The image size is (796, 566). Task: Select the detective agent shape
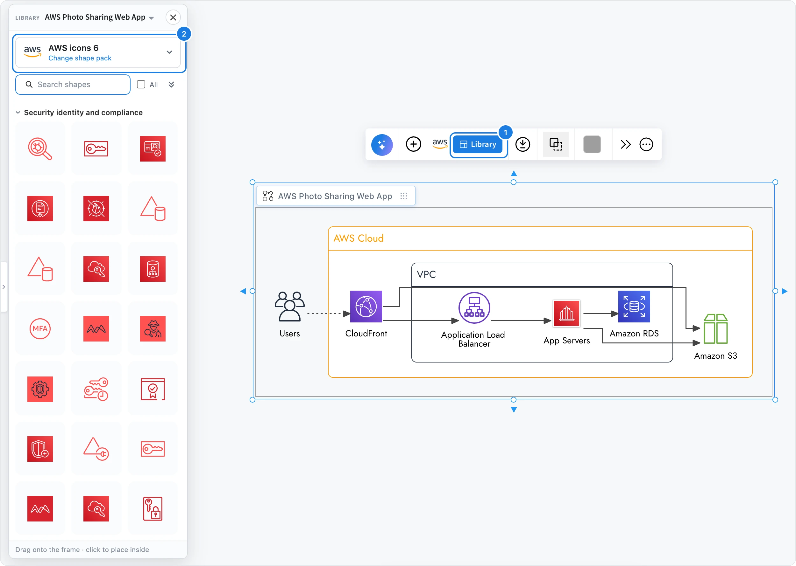tap(153, 329)
